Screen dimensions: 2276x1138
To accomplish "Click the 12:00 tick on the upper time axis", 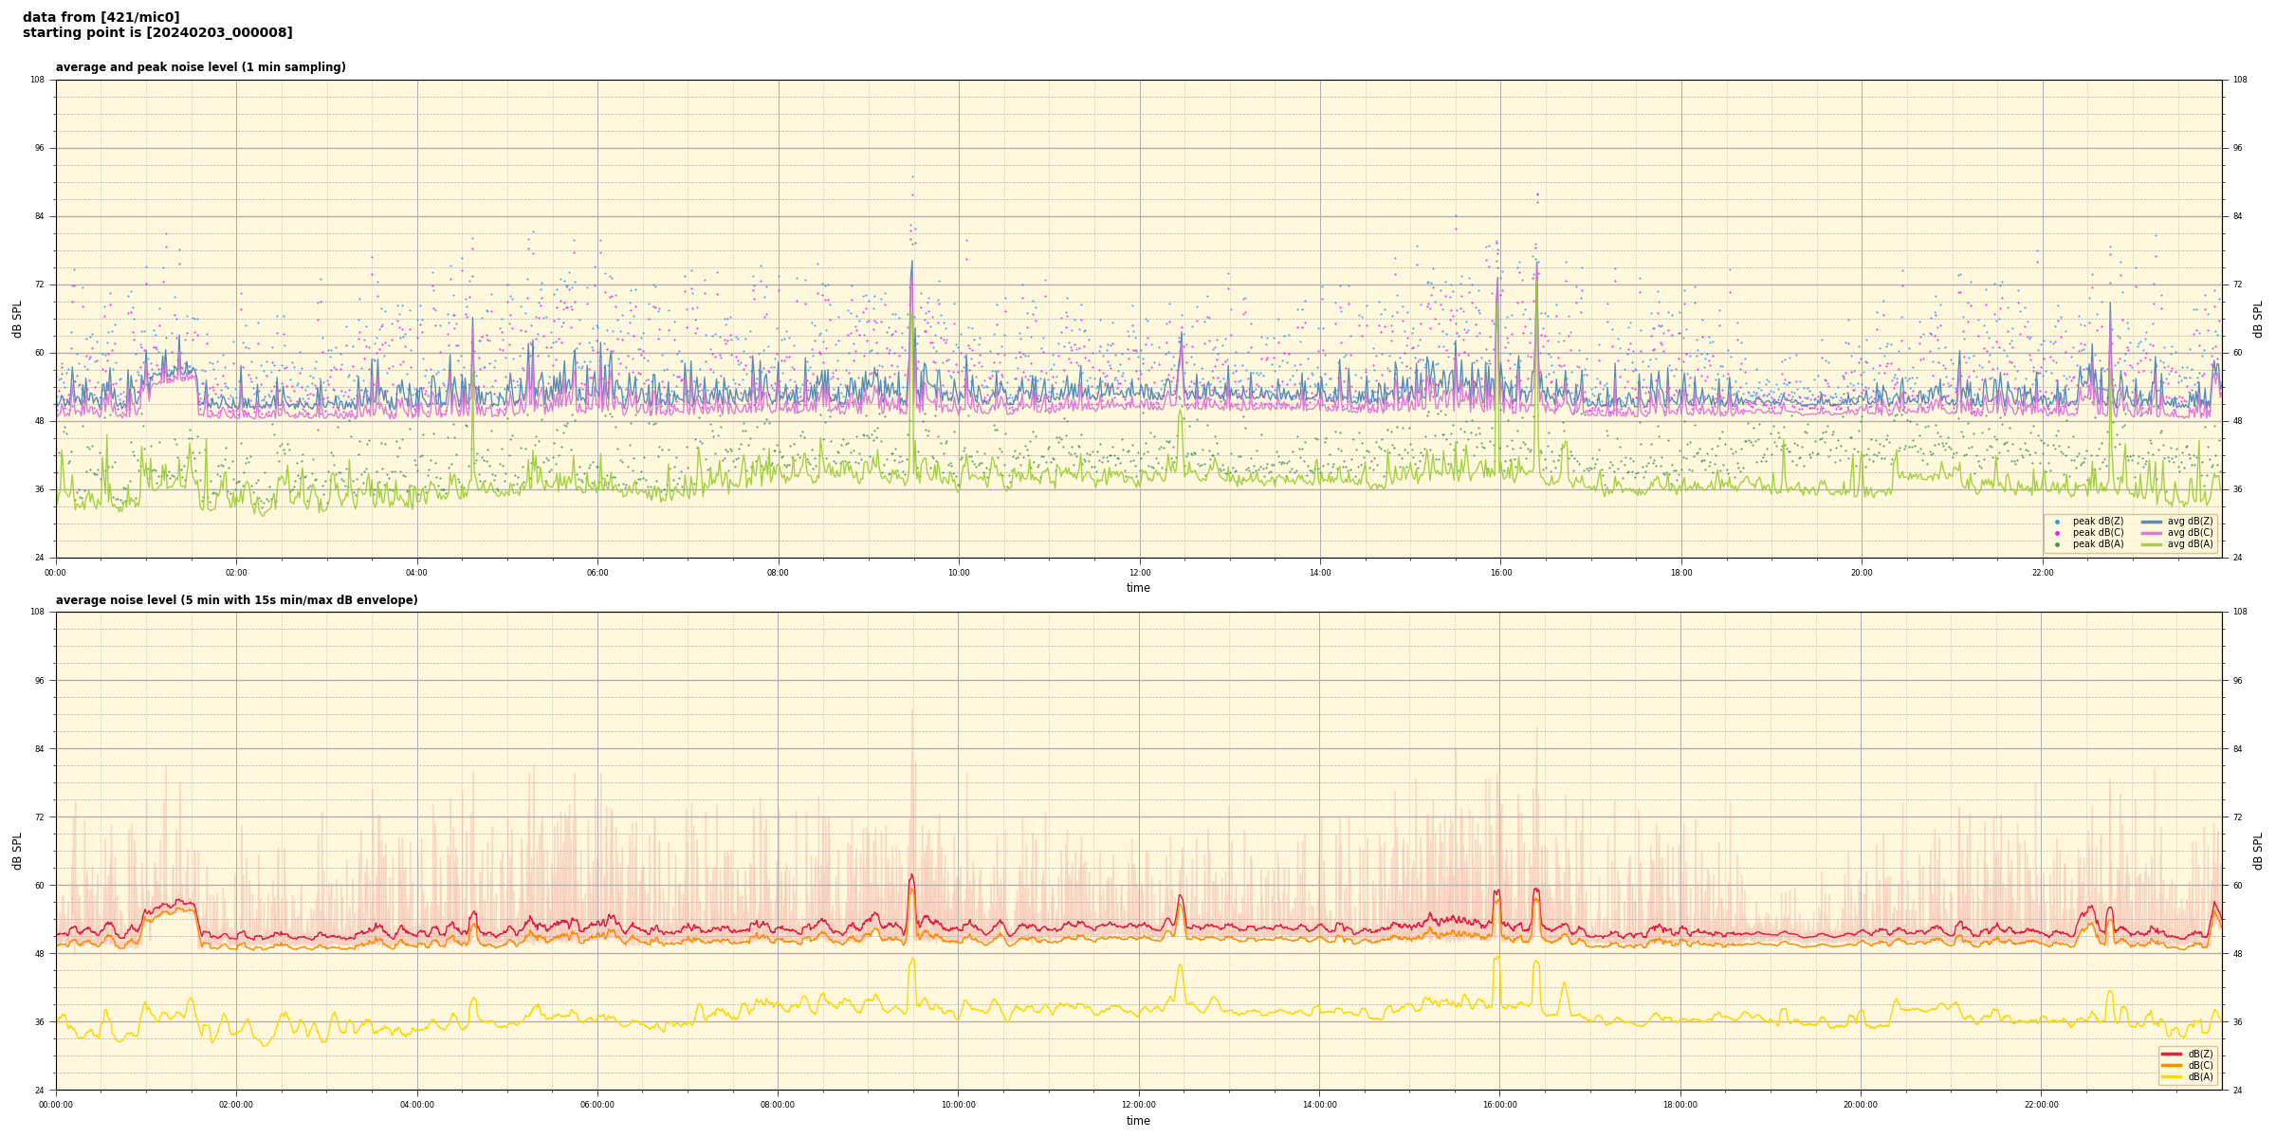I will (x=1139, y=573).
